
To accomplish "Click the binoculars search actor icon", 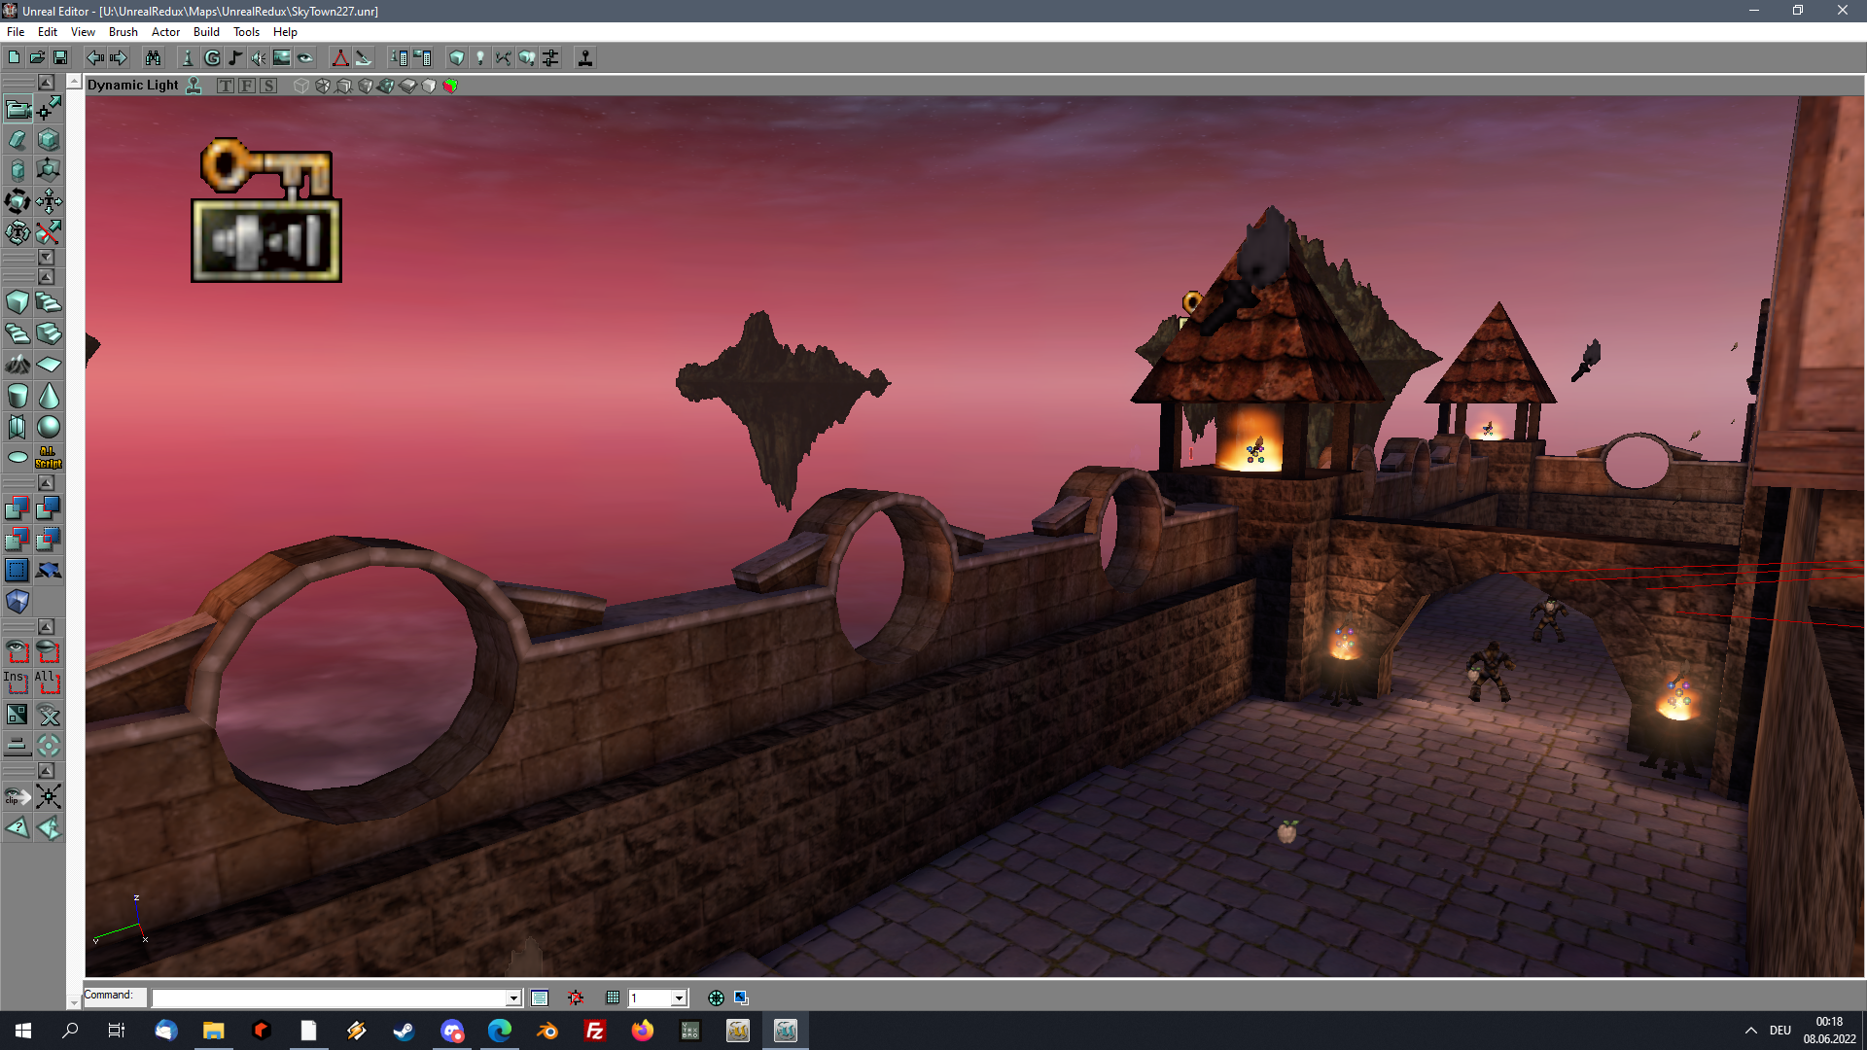I will pos(153,58).
